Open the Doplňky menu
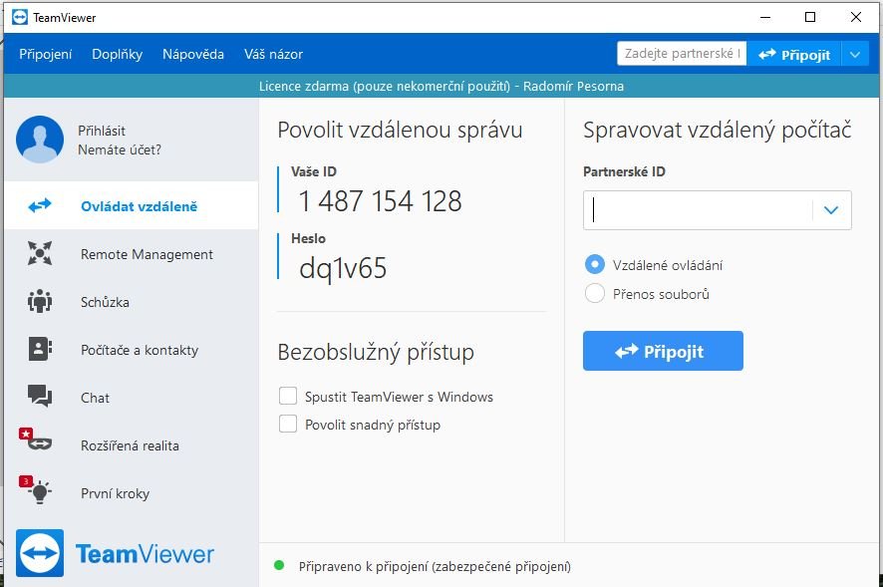Image resolution: width=883 pixels, height=587 pixels. (117, 54)
